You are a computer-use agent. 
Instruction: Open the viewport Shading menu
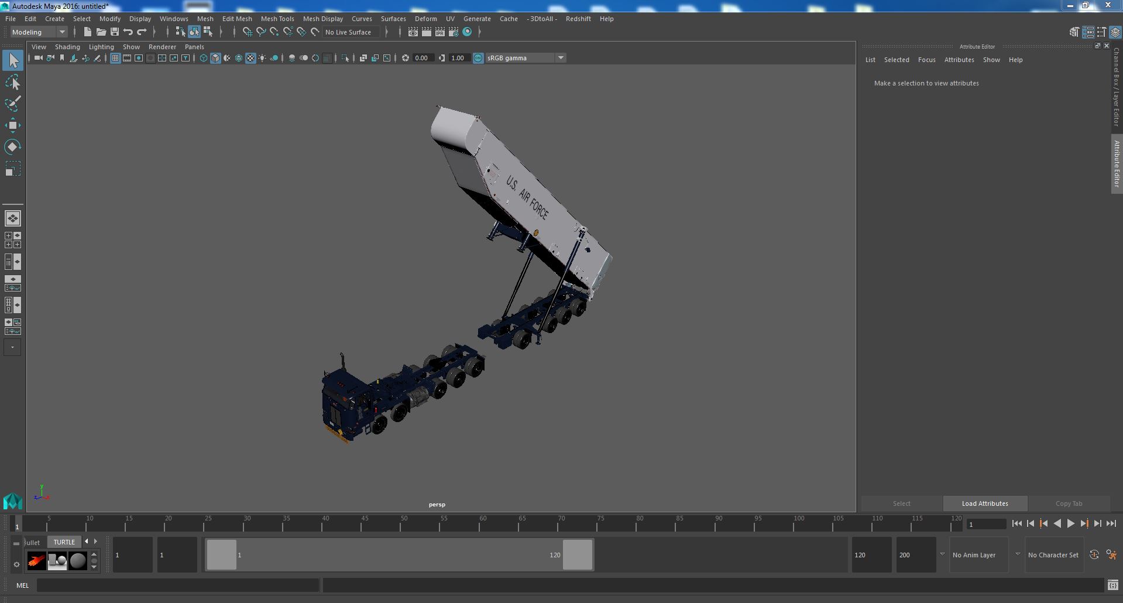67,47
